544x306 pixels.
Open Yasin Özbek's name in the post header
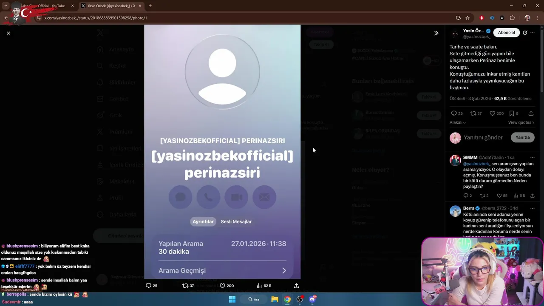(473, 31)
